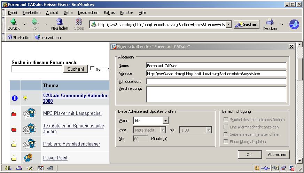The width and height of the screenshot is (304, 173).
Task: Open Navigator component in status bar
Action: (8, 168)
